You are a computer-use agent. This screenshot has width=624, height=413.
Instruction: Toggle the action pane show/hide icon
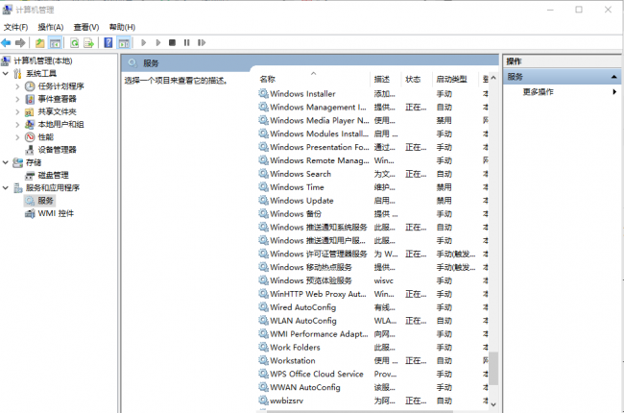pos(124,42)
